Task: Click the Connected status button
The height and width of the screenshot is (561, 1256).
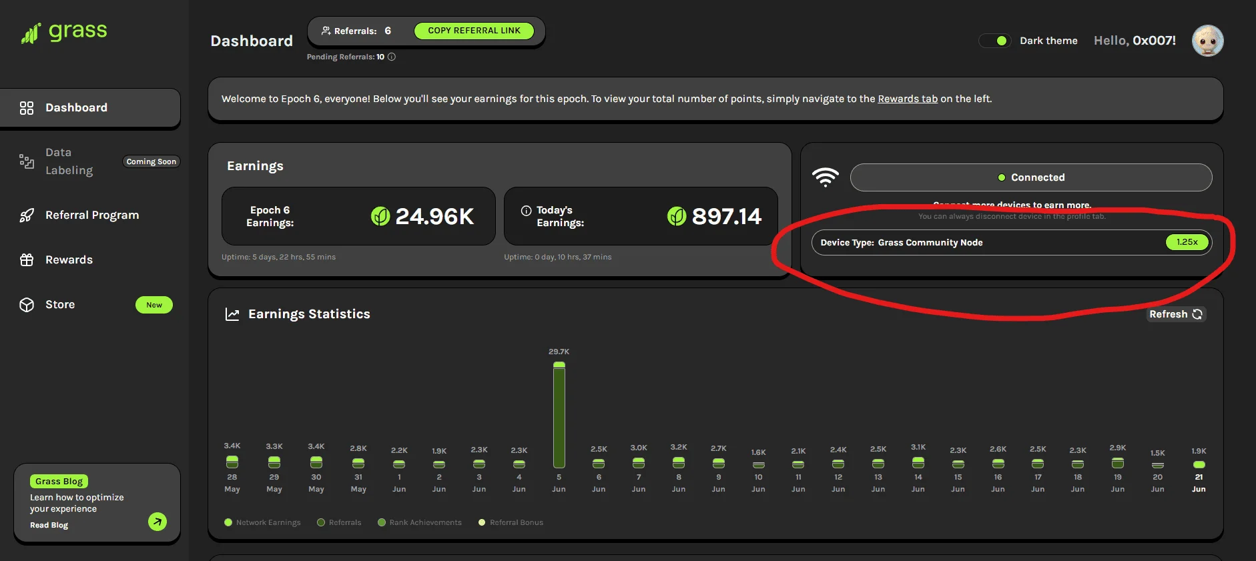Action: [x=1031, y=177]
